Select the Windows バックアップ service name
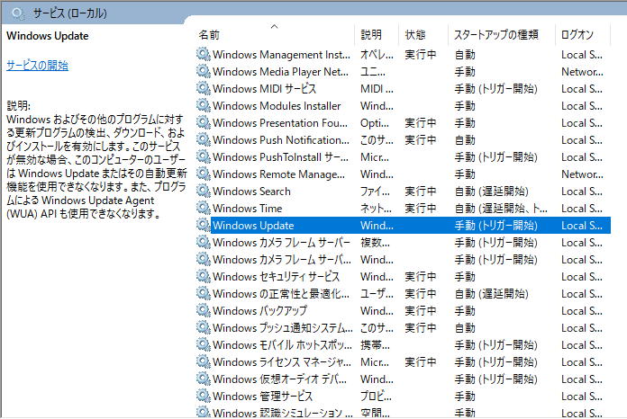The image size is (627, 419). coord(260,311)
